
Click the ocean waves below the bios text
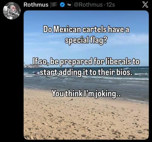86,82
